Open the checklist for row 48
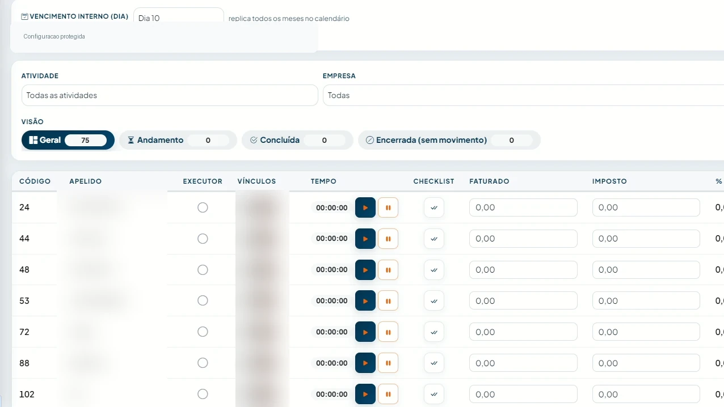The width and height of the screenshot is (724, 407). (x=434, y=270)
